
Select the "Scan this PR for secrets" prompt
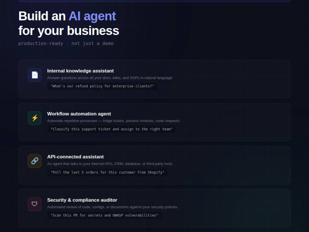coord(104,215)
